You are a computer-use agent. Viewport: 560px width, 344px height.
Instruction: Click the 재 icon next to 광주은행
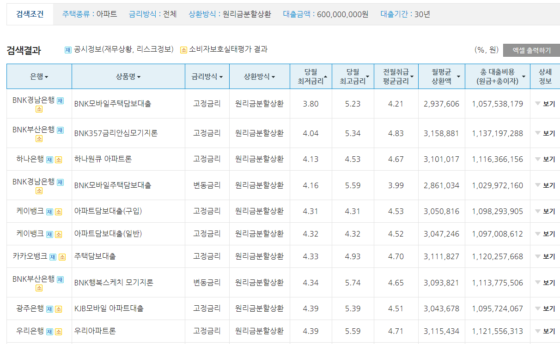pos(50,309)
